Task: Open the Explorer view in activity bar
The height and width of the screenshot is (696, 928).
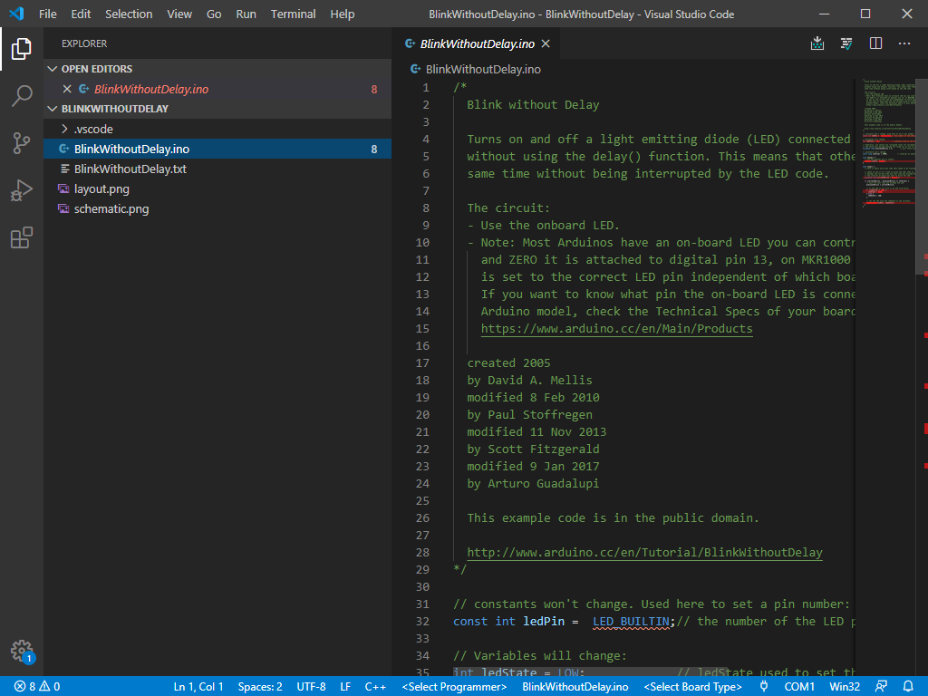Action: [22, 49]
